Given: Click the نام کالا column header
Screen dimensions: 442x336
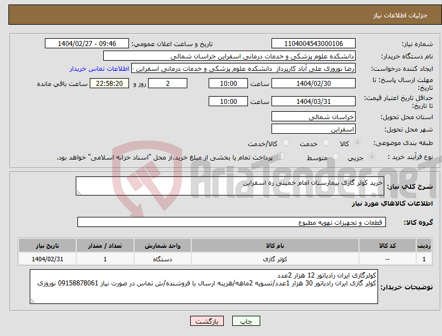Looking at the screenshot, I should click(275, 246).
